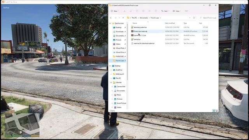The height and width of the screenshot is (140, 249).
Task: Select Saved Pictures library
Action: (121, 103)
